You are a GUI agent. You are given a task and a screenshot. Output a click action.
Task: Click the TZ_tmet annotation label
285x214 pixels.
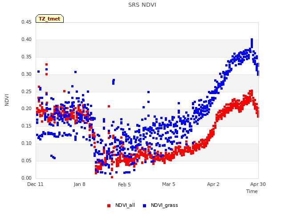pos(49,19)
